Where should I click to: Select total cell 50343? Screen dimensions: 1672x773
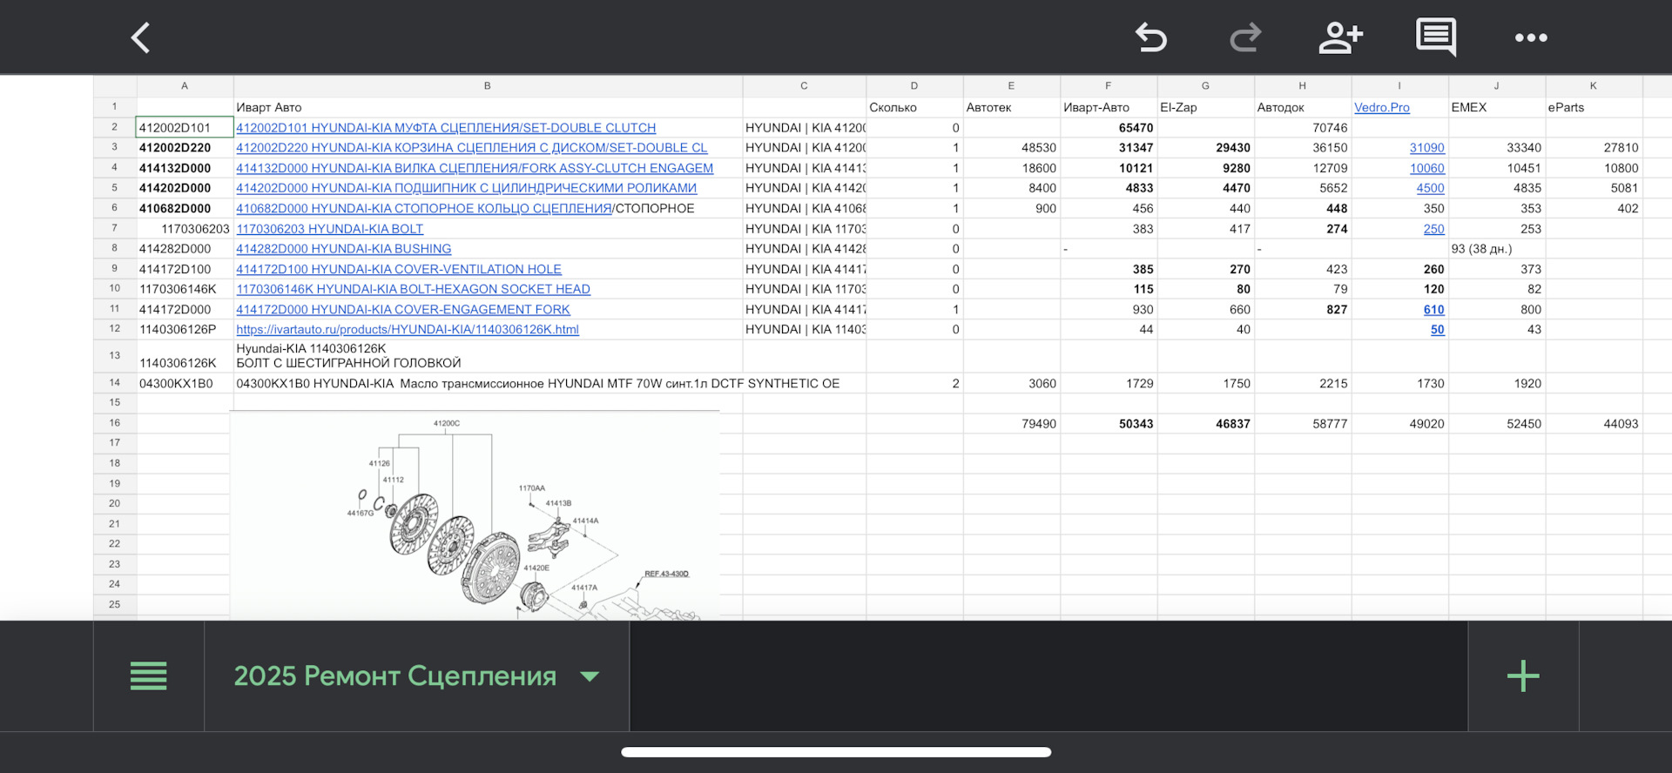pyautogui.click(x=1109, y=424)
